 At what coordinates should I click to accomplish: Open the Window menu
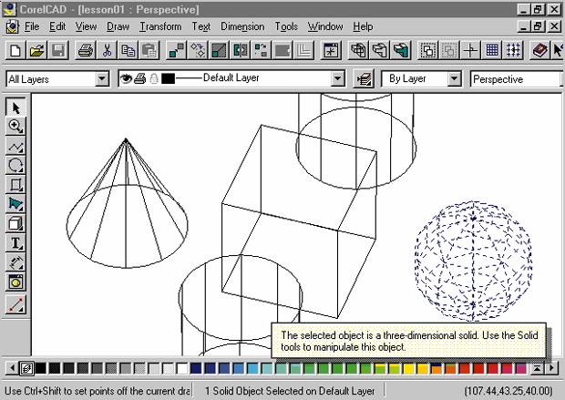(x=325, y=26)
